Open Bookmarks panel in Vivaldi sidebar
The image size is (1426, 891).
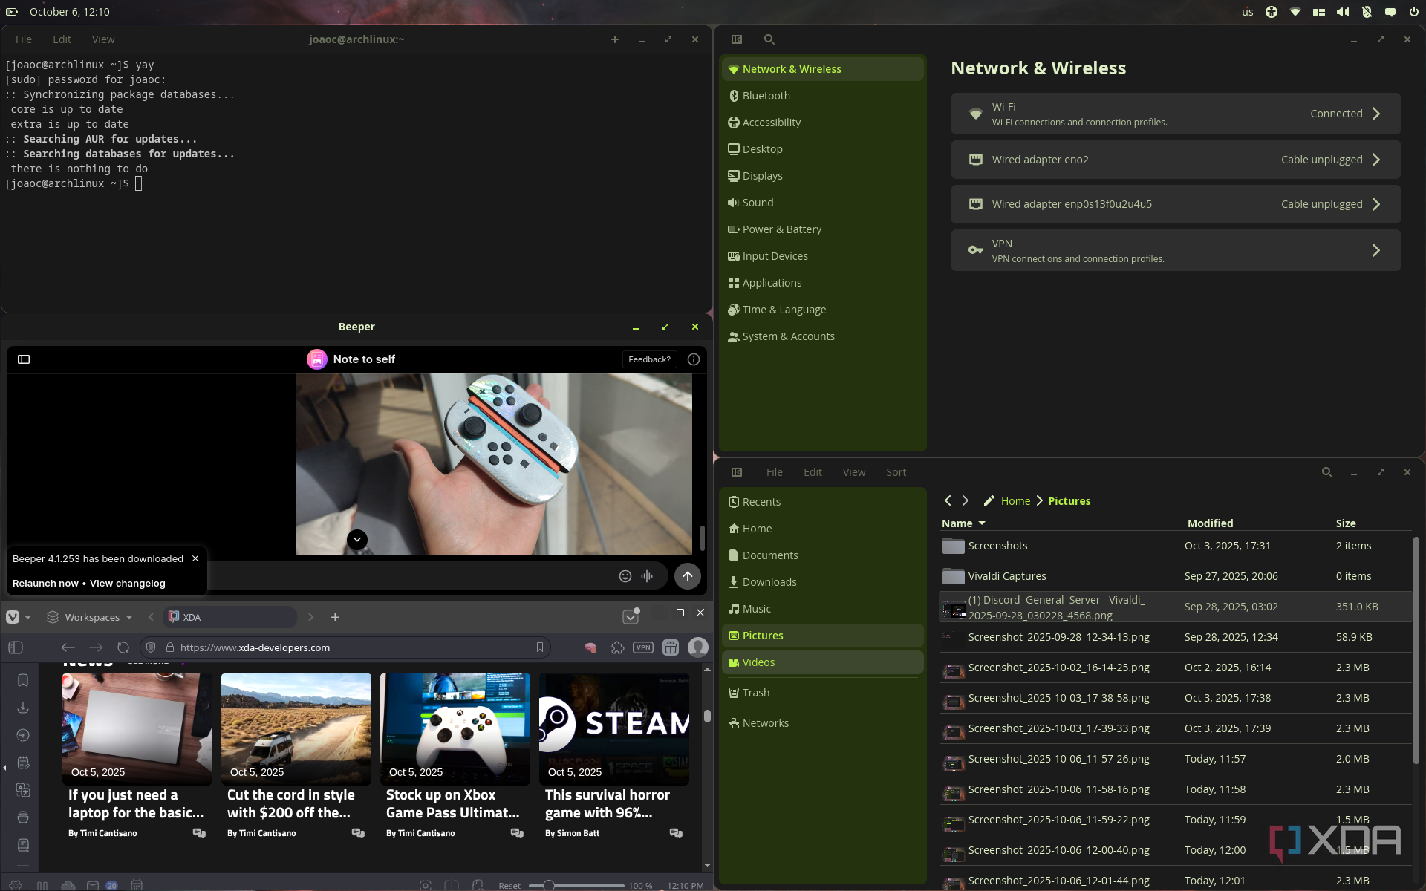coord(23,680)
